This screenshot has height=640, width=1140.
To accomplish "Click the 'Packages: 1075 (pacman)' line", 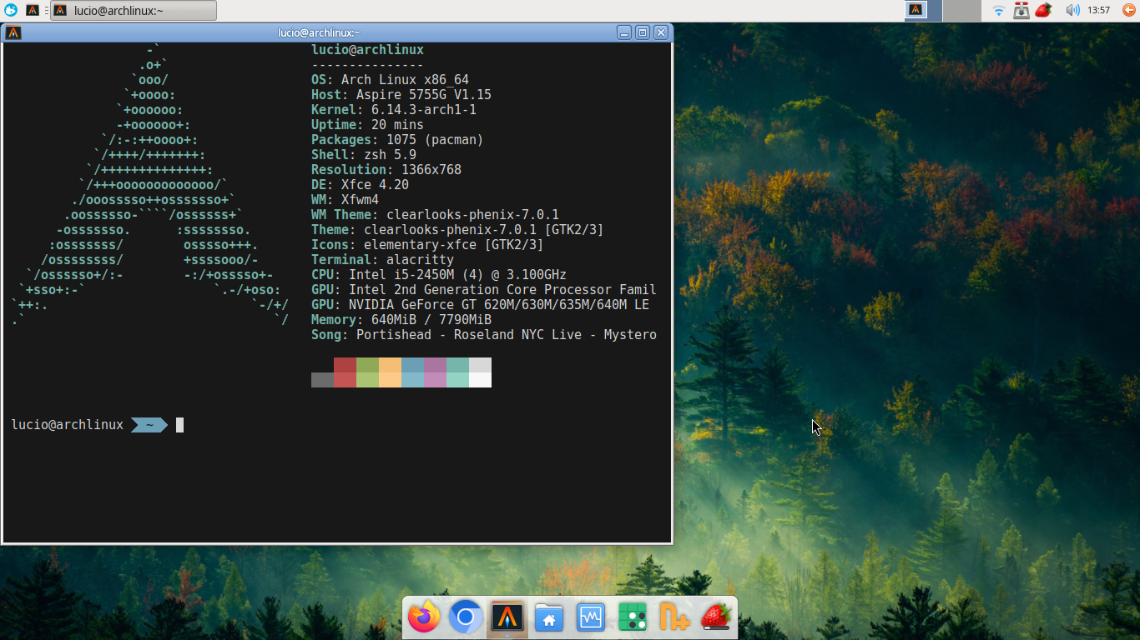I will click(x=397, y=140).
